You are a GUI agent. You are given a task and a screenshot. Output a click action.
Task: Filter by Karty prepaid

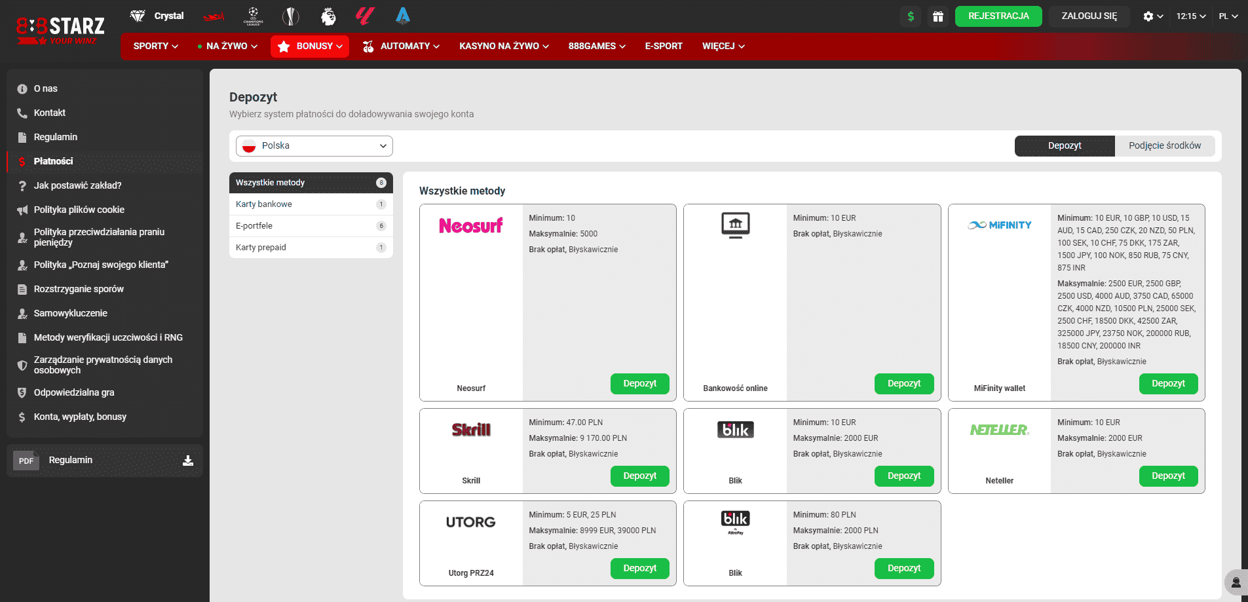[311, 248]
